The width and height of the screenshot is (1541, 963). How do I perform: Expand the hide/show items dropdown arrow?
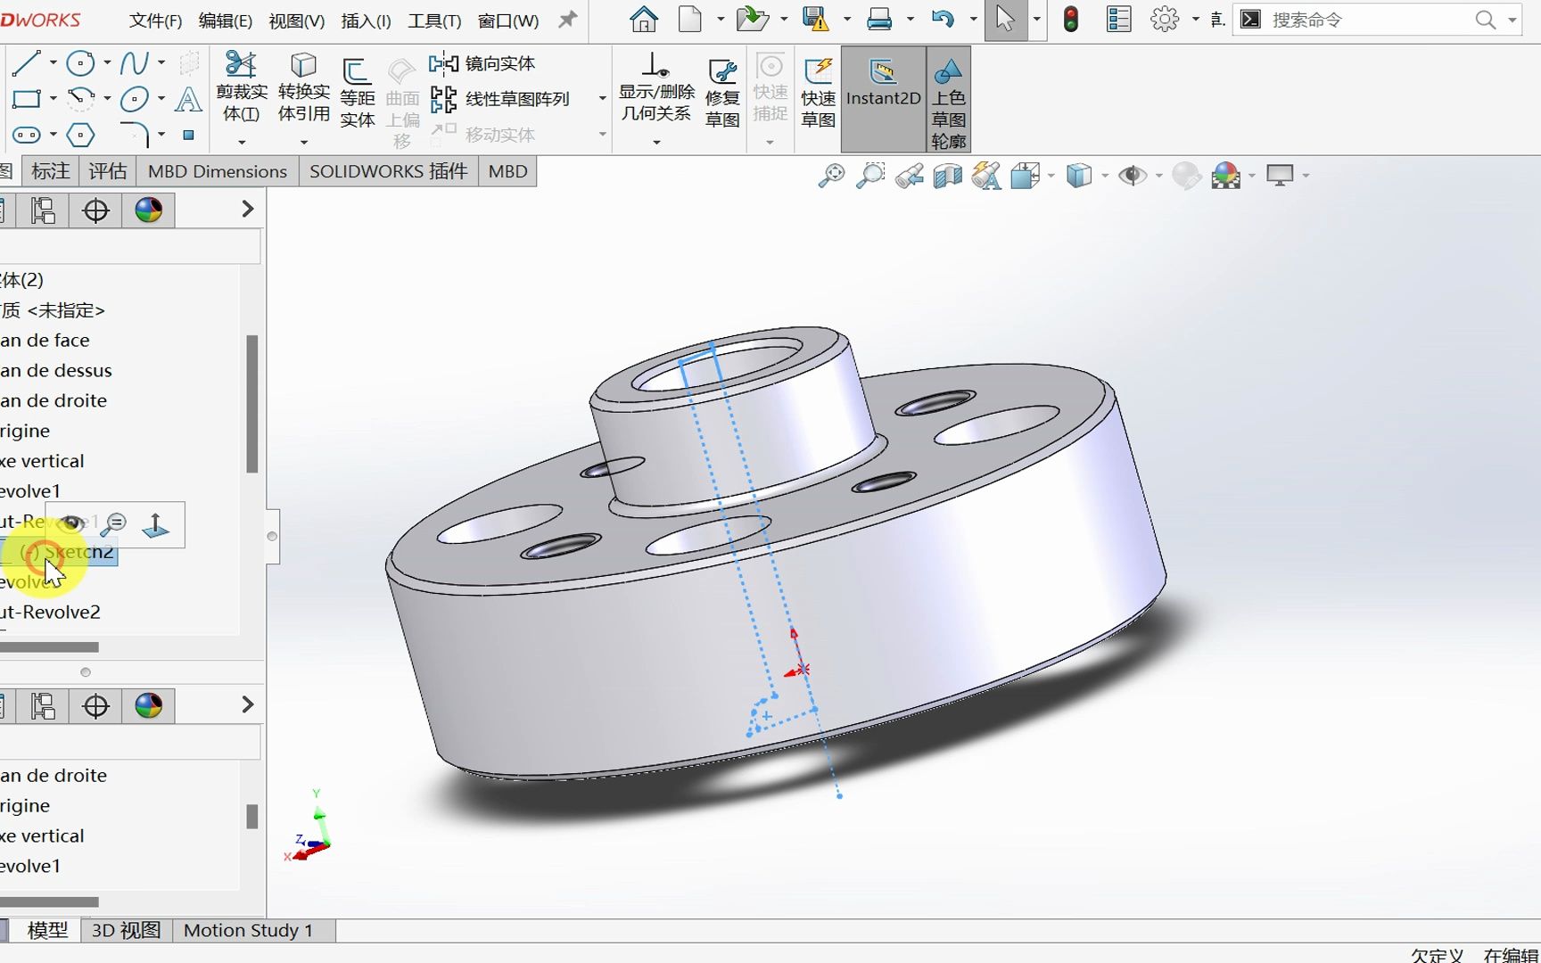[1157, 176]
